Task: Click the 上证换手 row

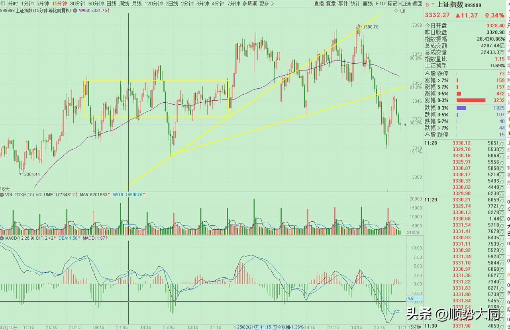Action: (465, 66)
